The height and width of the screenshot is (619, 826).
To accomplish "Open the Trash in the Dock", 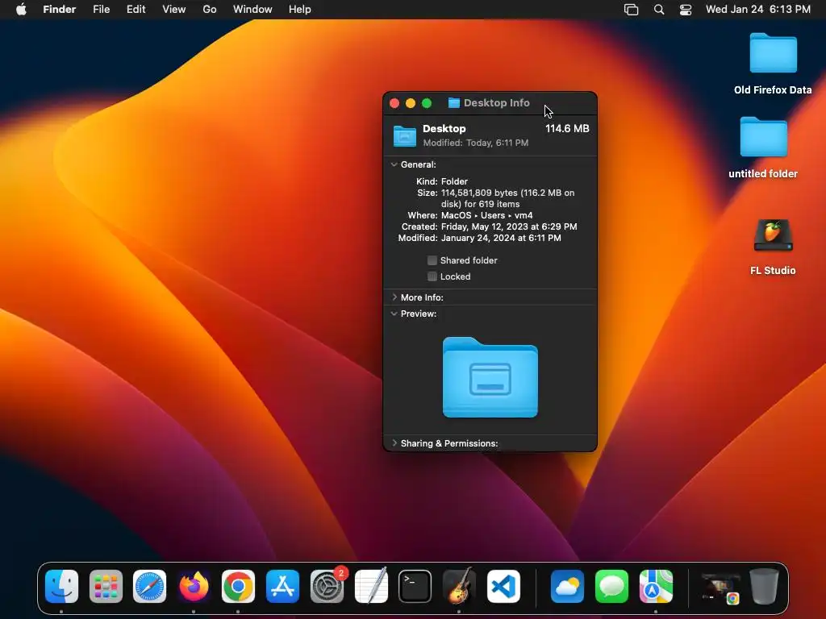I will (x=765, y=587).
